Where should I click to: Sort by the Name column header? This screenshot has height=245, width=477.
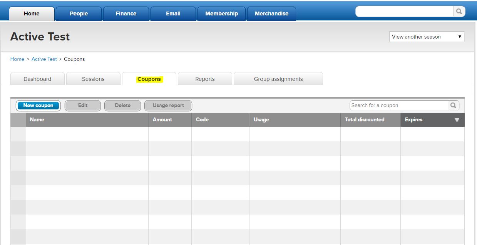tap(37, 120)
